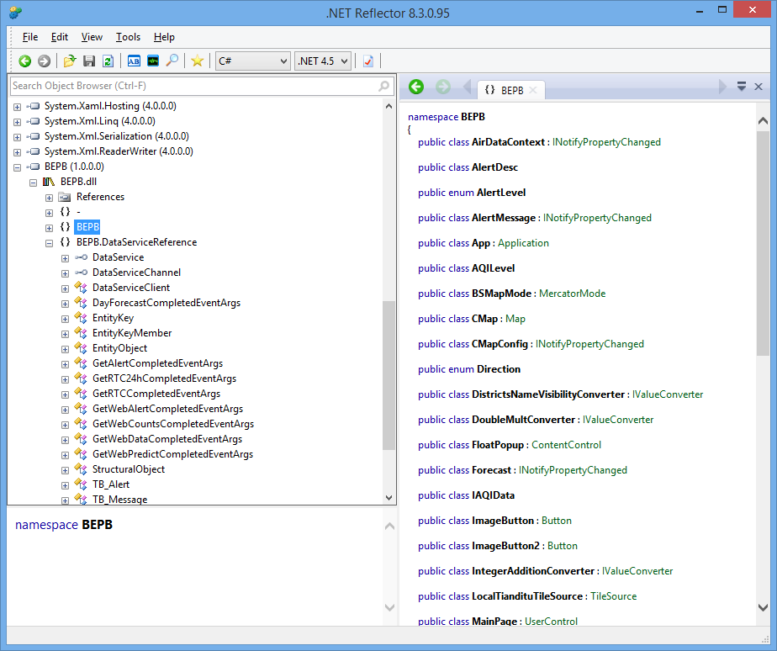
Task: Open the Tools menu
Action: (128, 37)
